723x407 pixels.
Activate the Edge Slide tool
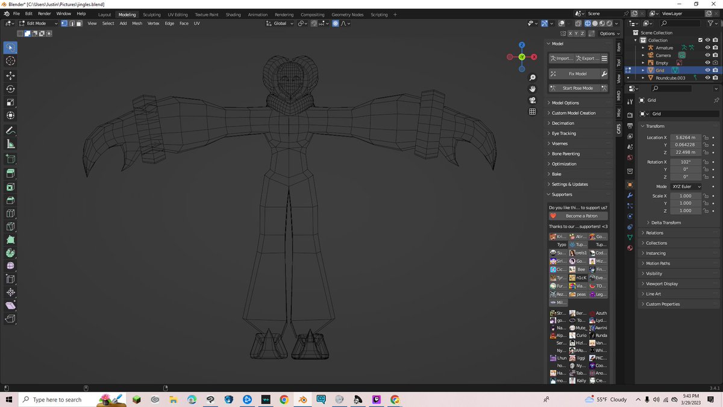10,279
